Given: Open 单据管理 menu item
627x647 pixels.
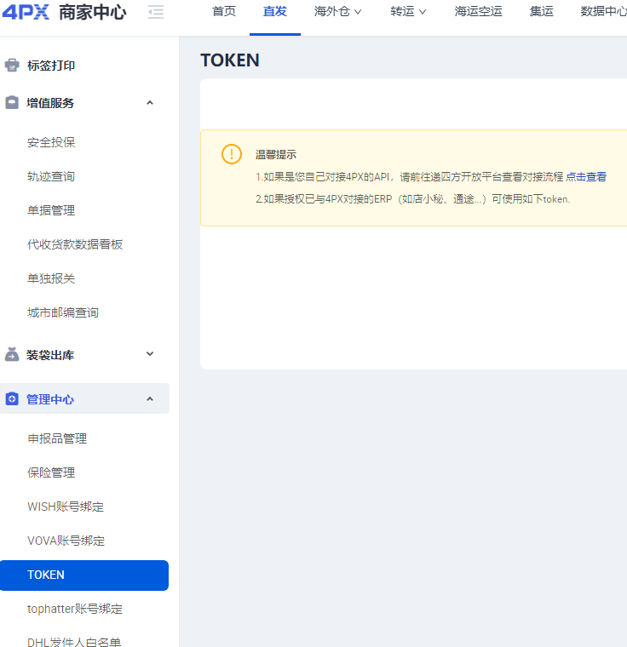Looking at the screenshot, I should pos(51,210).
